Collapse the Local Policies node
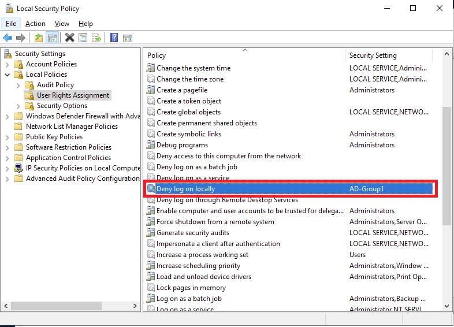This screenshot has width=454, height=327. coord(8,75)
